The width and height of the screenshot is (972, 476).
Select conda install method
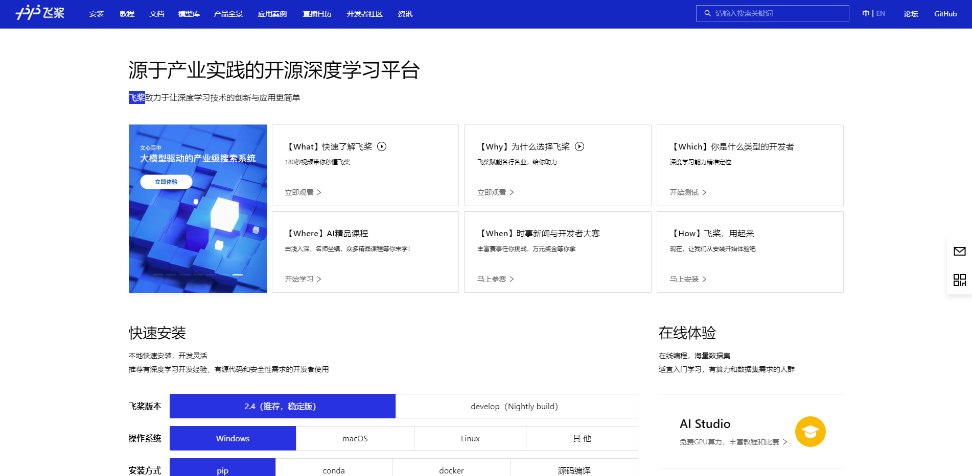tap(334, 468)
